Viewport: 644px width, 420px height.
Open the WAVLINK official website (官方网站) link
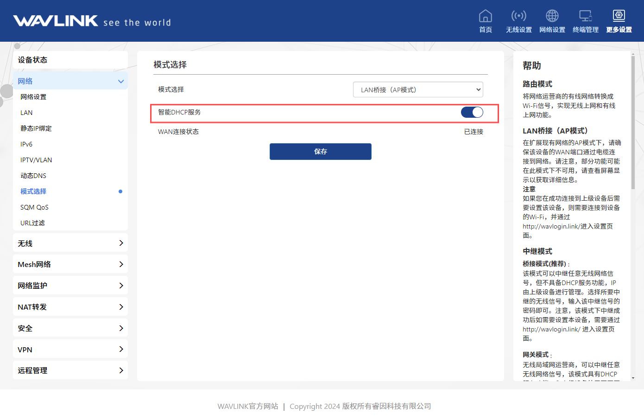tap(248, 406)
